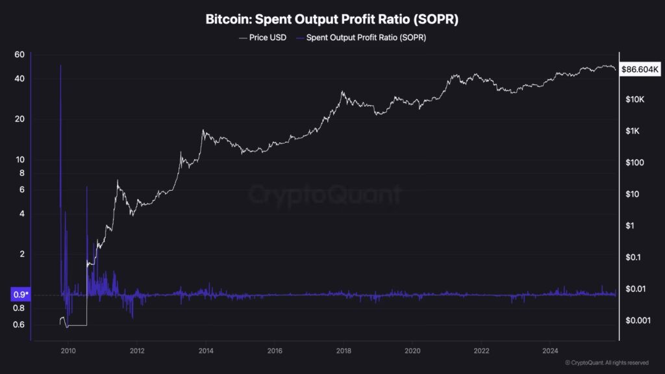
Task: Select the 2014 label on the time axis
Action: (206, 351)
